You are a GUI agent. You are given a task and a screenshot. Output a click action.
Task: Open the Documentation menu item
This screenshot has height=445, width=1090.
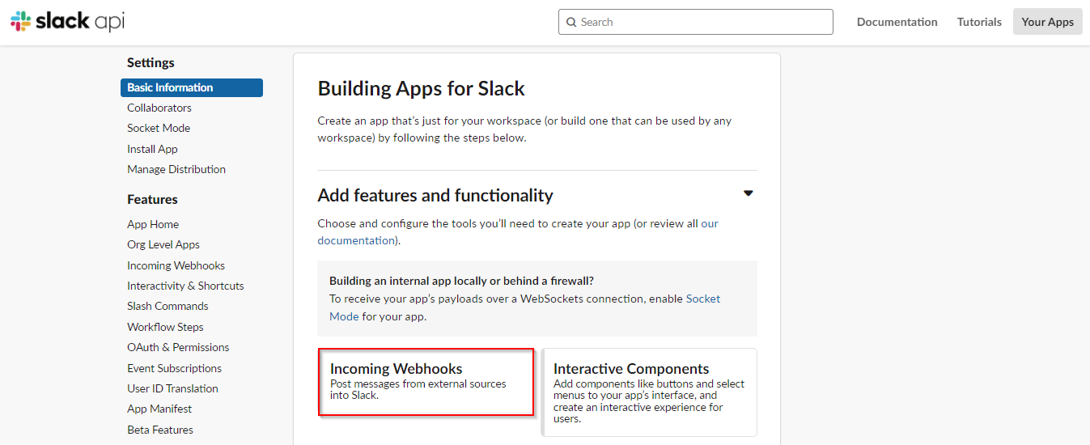(897, 22)
